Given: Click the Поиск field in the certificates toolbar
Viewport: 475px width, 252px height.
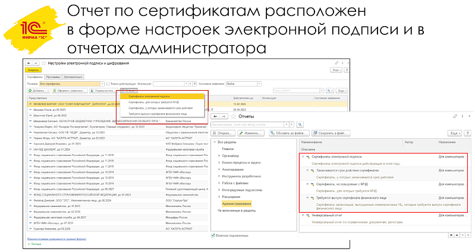Looking at the screenshot, I should 296,91.
